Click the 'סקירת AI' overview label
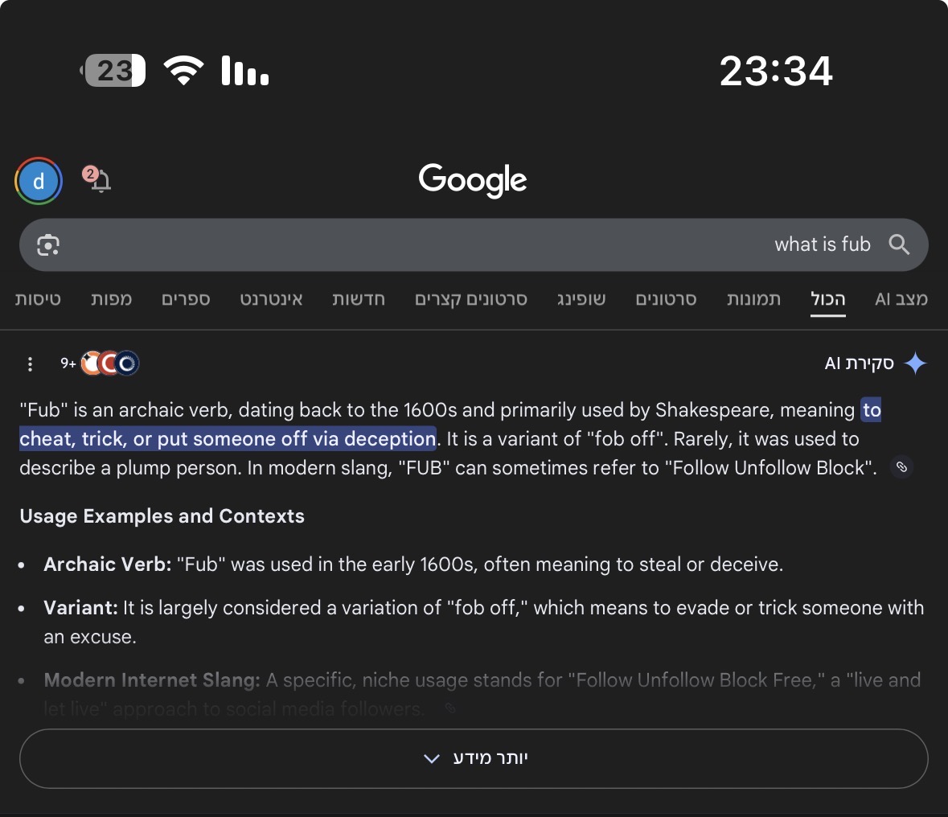 pyautogui.click(x=859, y=363)
